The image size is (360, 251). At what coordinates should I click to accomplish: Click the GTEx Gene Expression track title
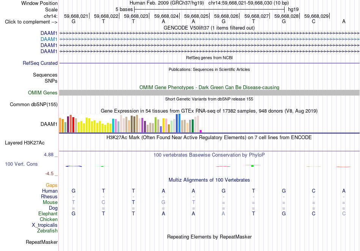coord(209,111)
